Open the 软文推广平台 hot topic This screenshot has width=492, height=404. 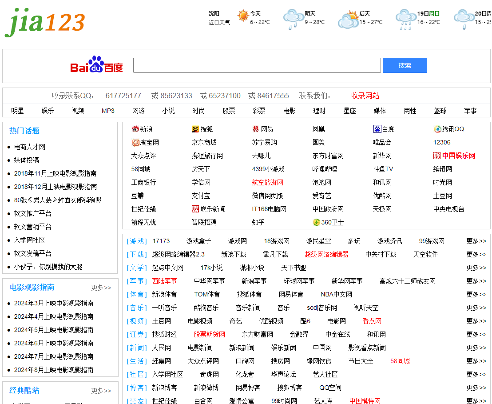[x=33, y=214]
